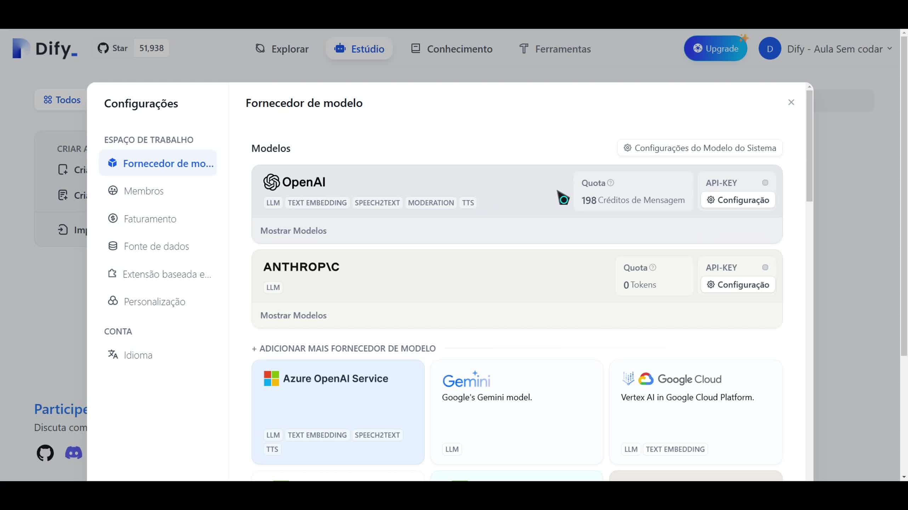
Task: Click the Fonte de dados database icon
Action: pos(113,246)
